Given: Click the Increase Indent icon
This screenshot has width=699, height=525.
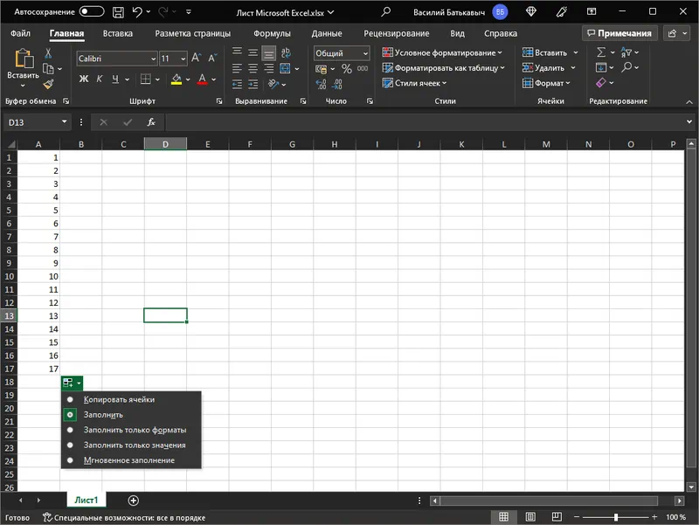Looking at the screenshot, I should (253, 84).
